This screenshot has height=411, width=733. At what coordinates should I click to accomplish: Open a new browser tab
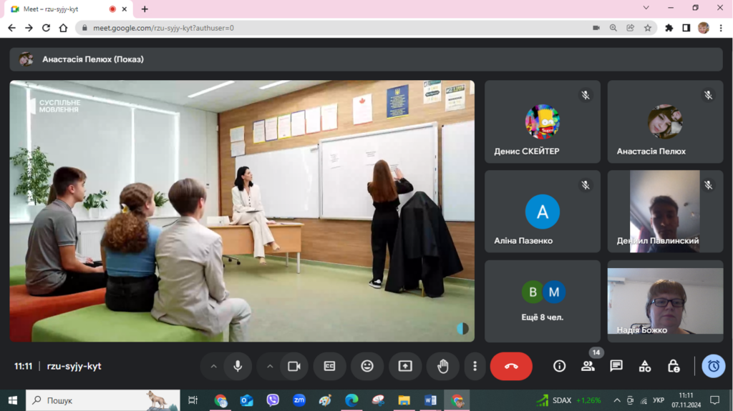pyautogui.click(x=145, y=9)
